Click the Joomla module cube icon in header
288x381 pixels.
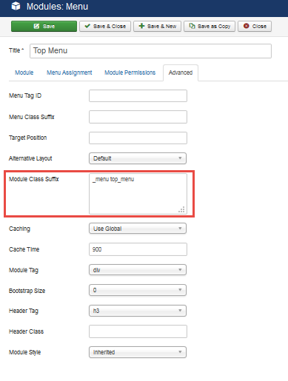point(16,6)
